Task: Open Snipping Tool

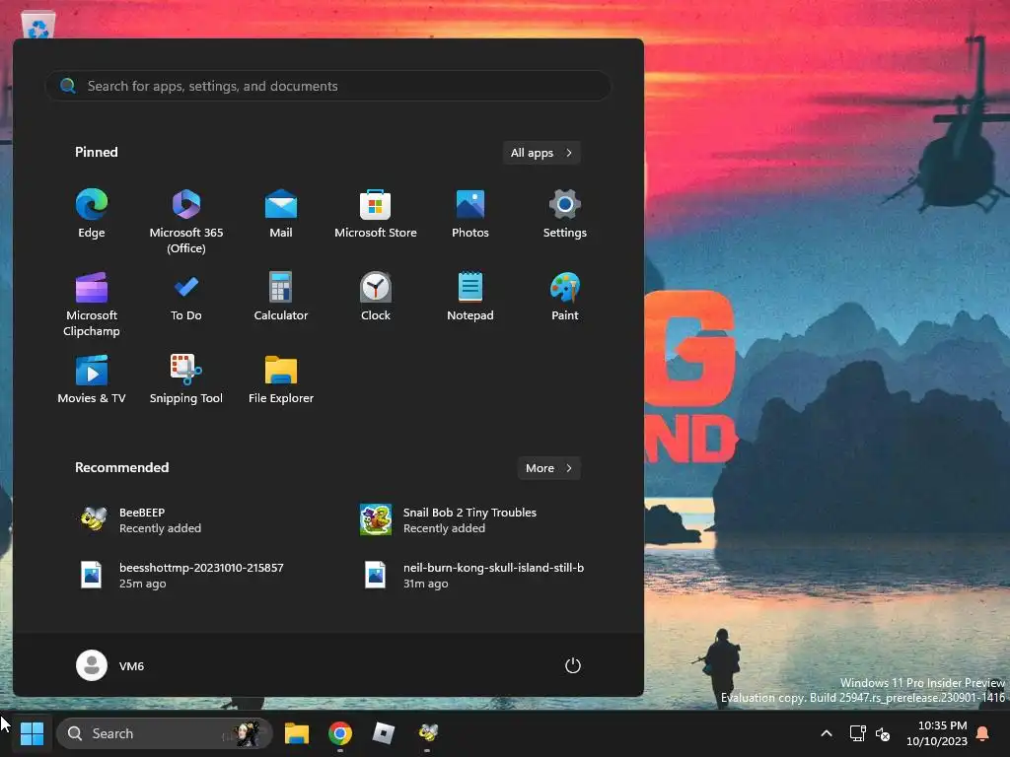Action: tap(186, 380)
